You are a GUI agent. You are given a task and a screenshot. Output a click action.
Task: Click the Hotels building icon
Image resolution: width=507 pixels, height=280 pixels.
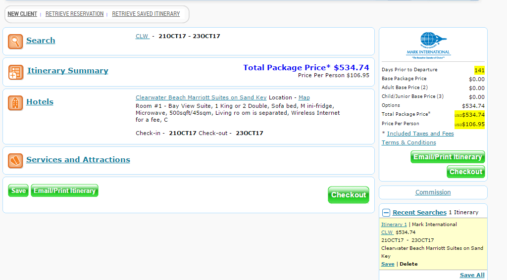tap(15, 103)
